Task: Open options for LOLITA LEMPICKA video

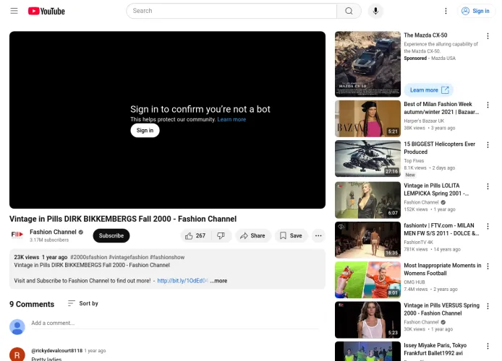Action: click(488, 186)
